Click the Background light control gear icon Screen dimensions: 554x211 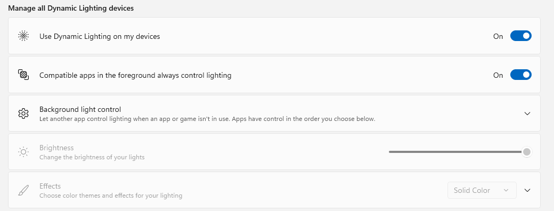[23, 113]
